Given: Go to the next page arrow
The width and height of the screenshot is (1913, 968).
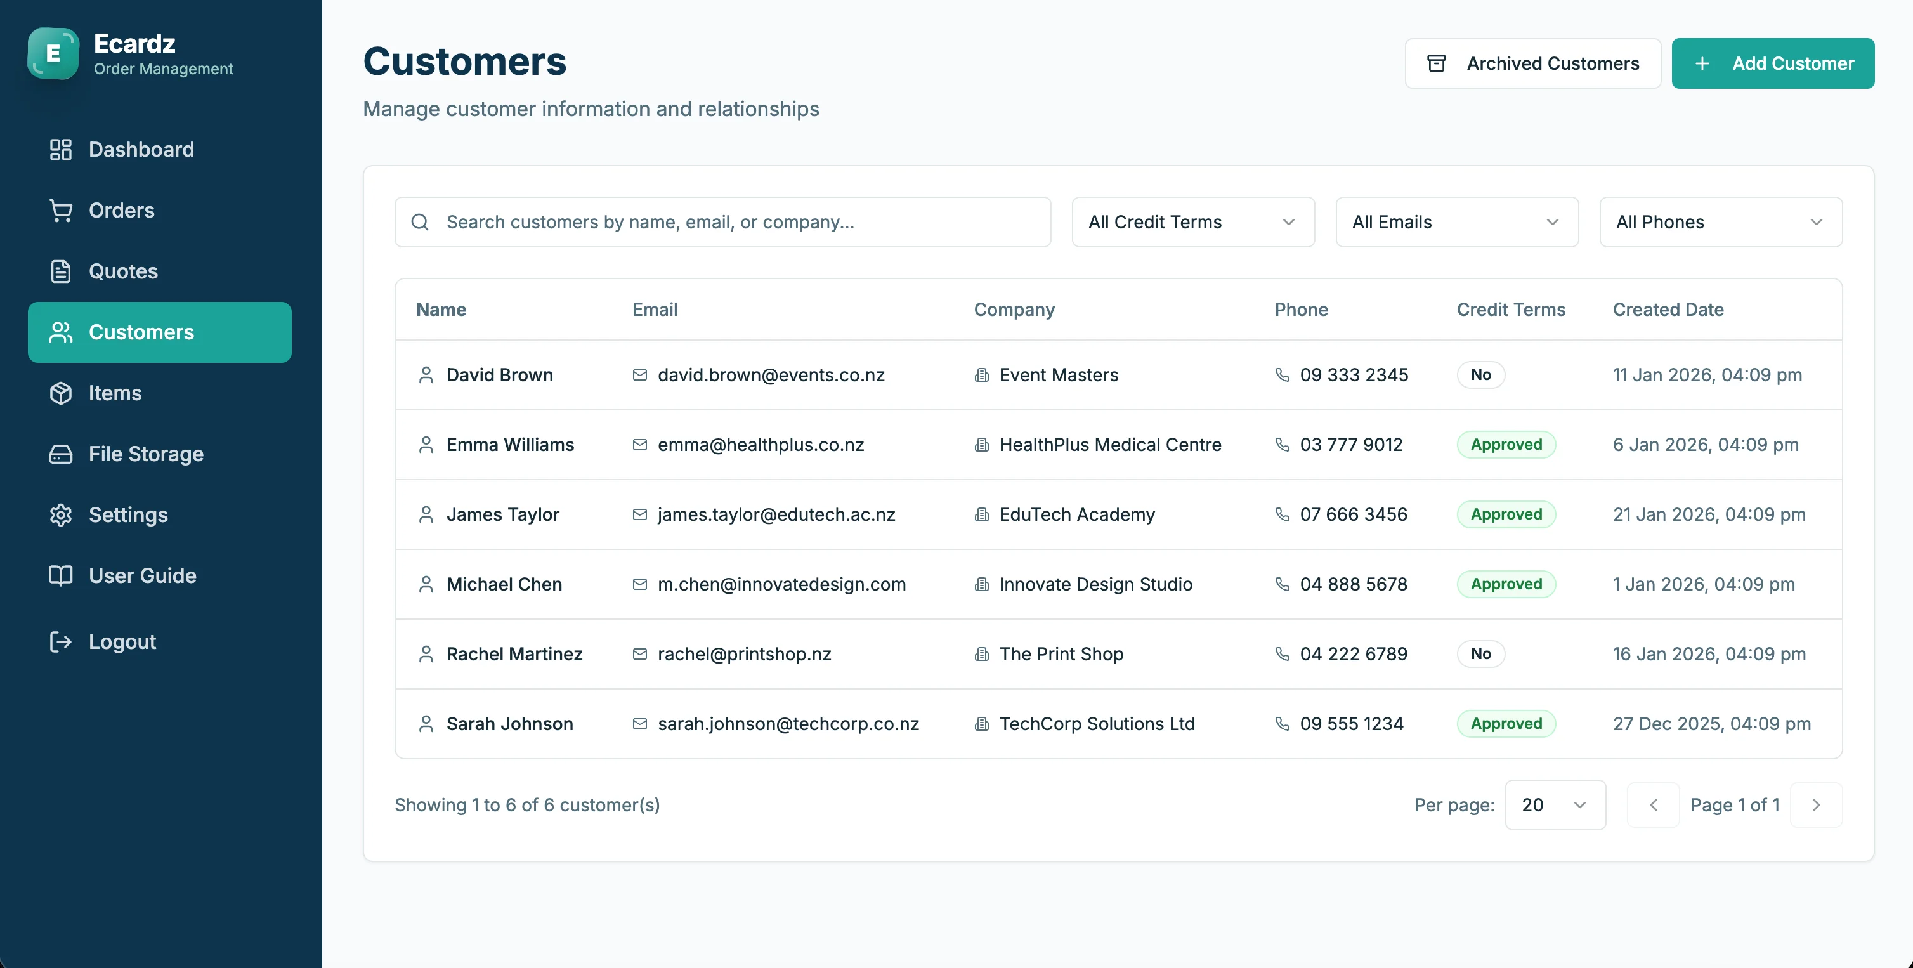Looking at the screenshot, I should pos(1816,806).
